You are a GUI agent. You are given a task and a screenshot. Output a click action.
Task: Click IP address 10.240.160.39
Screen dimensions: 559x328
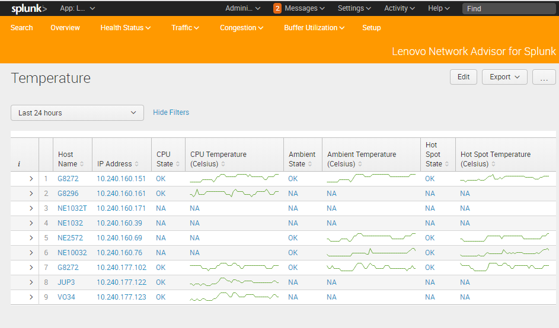point(119,223)
